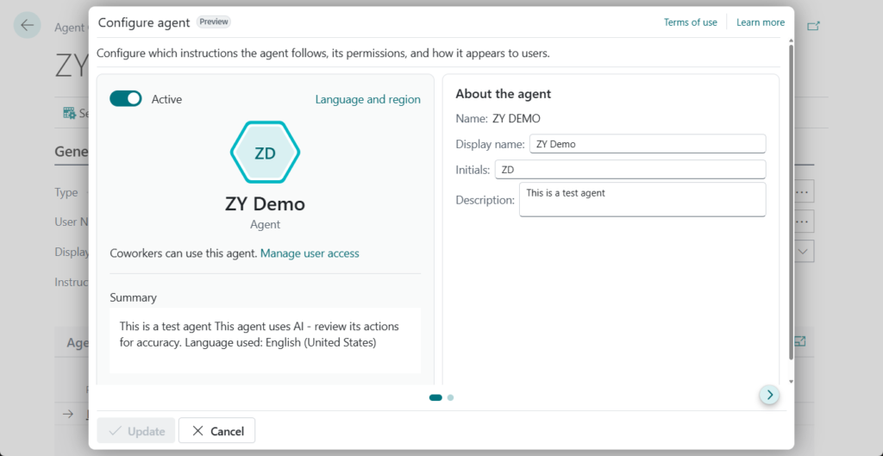Go to next page with chevron arrow
The height and width of the screenshot is (456, 883).
tap(769, 395)
